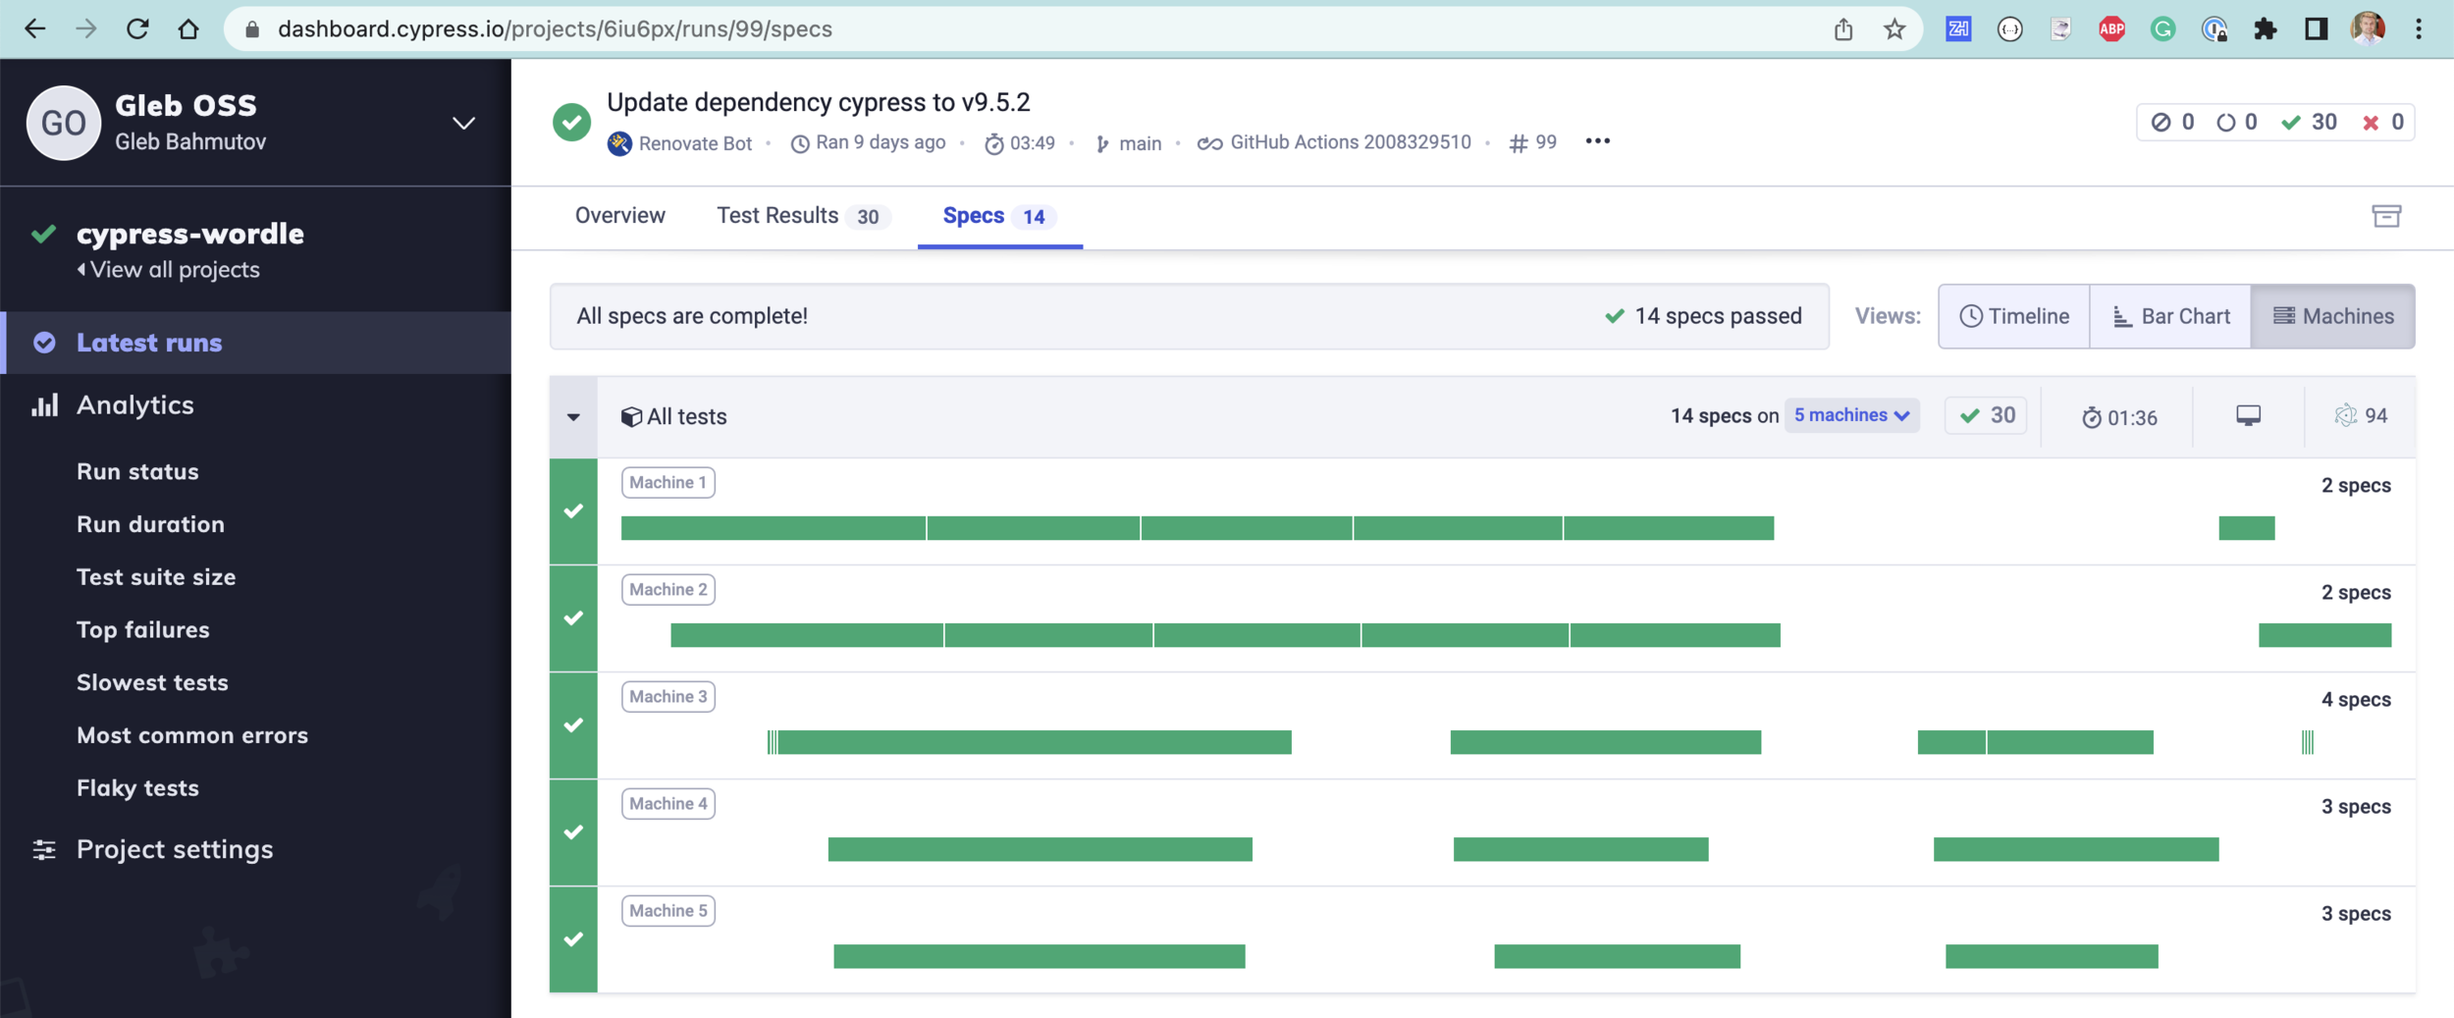Click the first spec bar on Machine 1
2454x1018 pixels.
774,528
